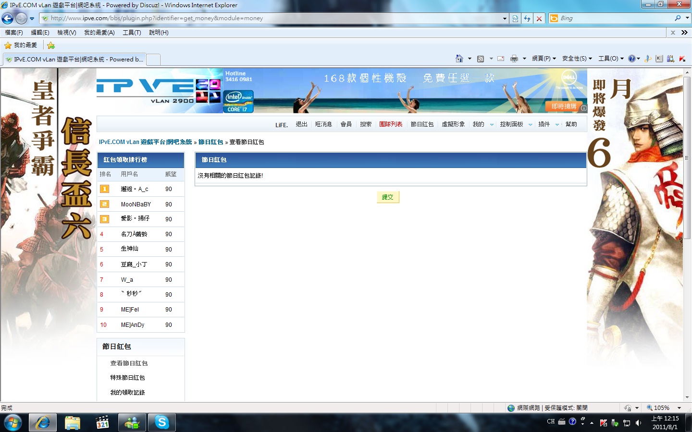Screen dimensions: 692x432
Task: Click the Bing search magnifier icon
Action: click(678, 18)
